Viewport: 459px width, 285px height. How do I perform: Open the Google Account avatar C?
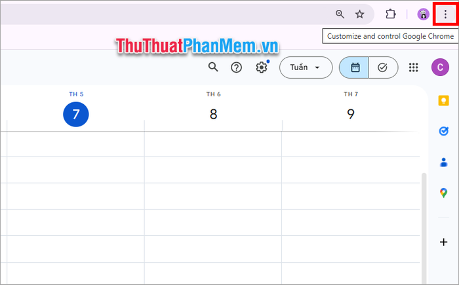[440, 67]
